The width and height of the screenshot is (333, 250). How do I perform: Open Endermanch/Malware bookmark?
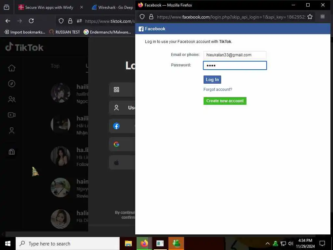click(x=107, y=32)
